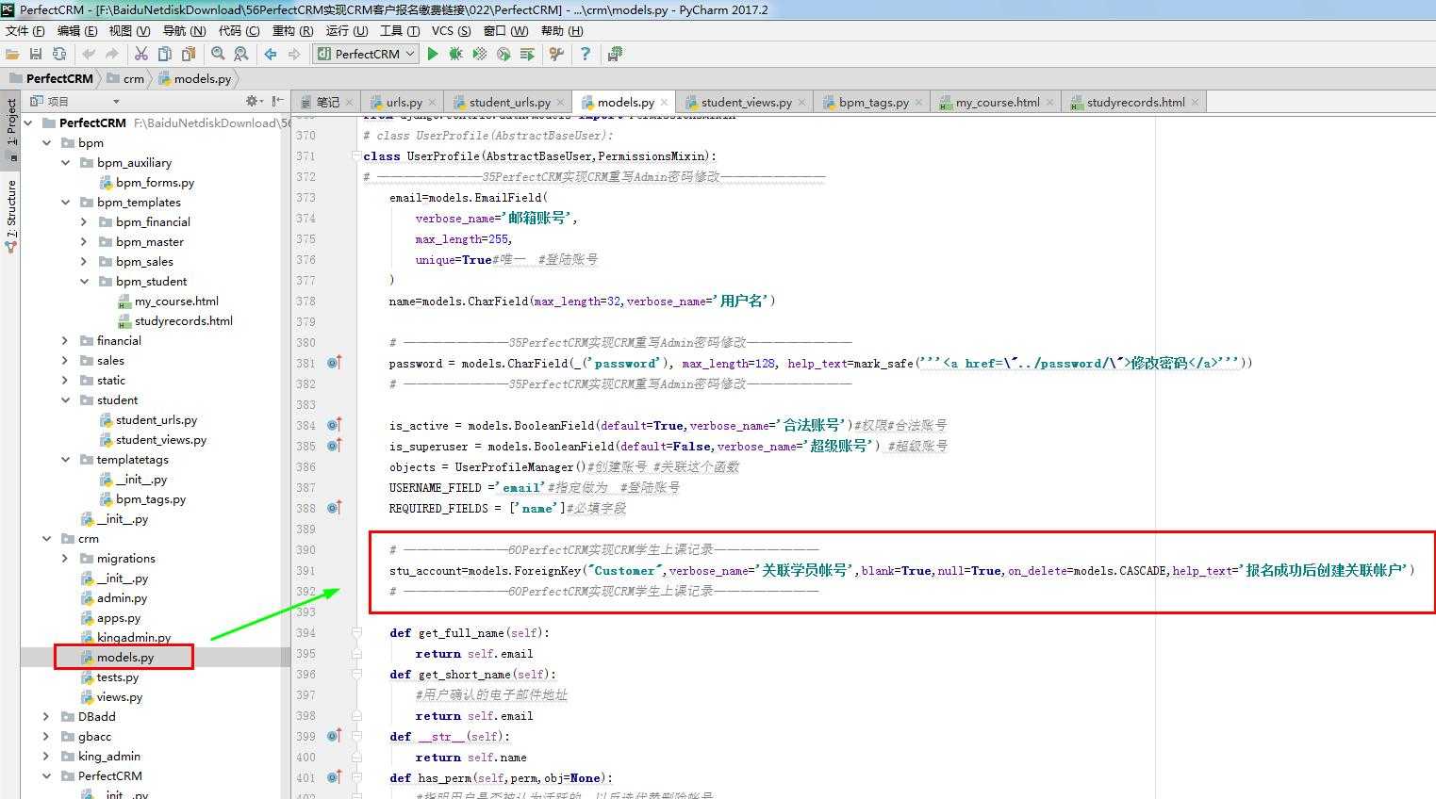Navigate Forward with gray arrow
Viewport: 1436px width, 799px height.
pyautogui.click(x=294, y=54)
